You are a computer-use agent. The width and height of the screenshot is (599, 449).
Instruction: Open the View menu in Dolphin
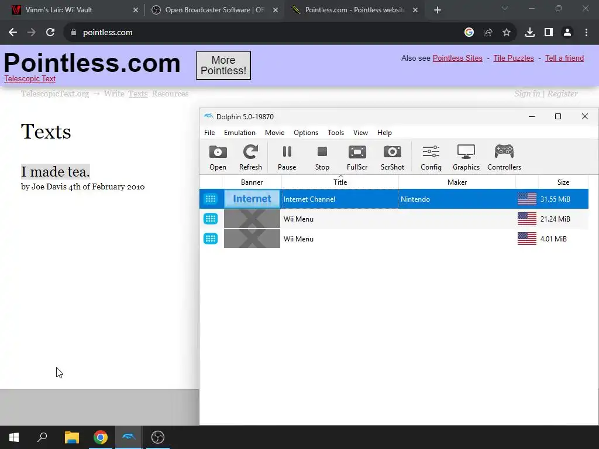[360, 133]
